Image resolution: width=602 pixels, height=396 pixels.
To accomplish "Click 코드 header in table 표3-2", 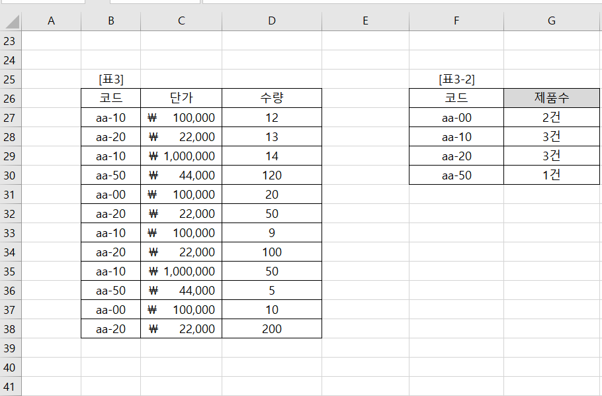I will (x=456, y=99).
